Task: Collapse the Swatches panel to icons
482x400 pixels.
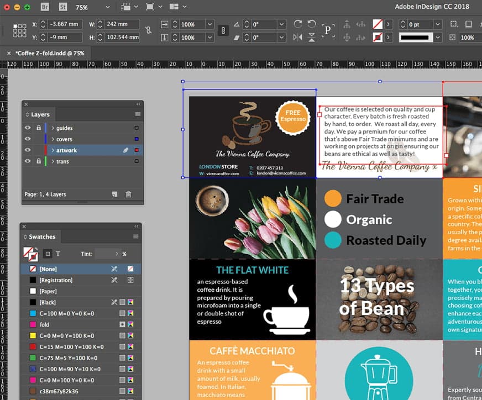Action: (136, 227)
